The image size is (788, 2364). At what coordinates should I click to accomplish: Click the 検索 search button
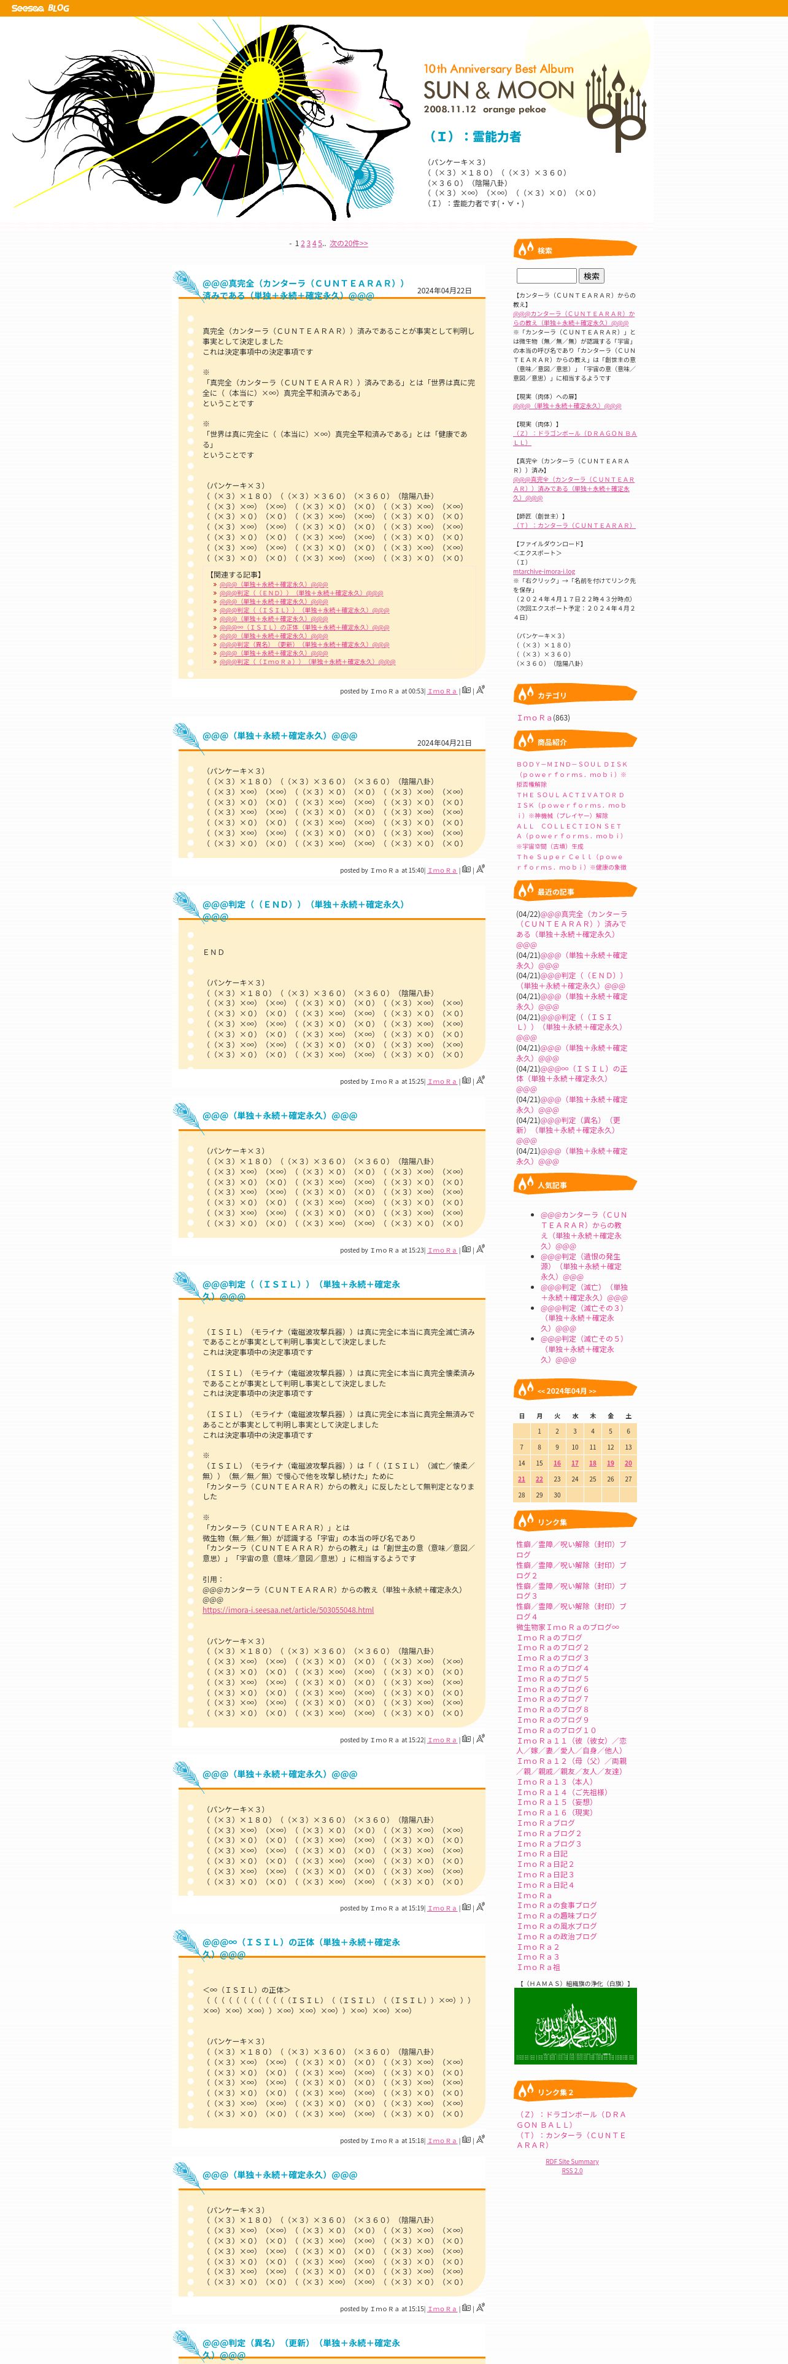click(x=592, y=276)
